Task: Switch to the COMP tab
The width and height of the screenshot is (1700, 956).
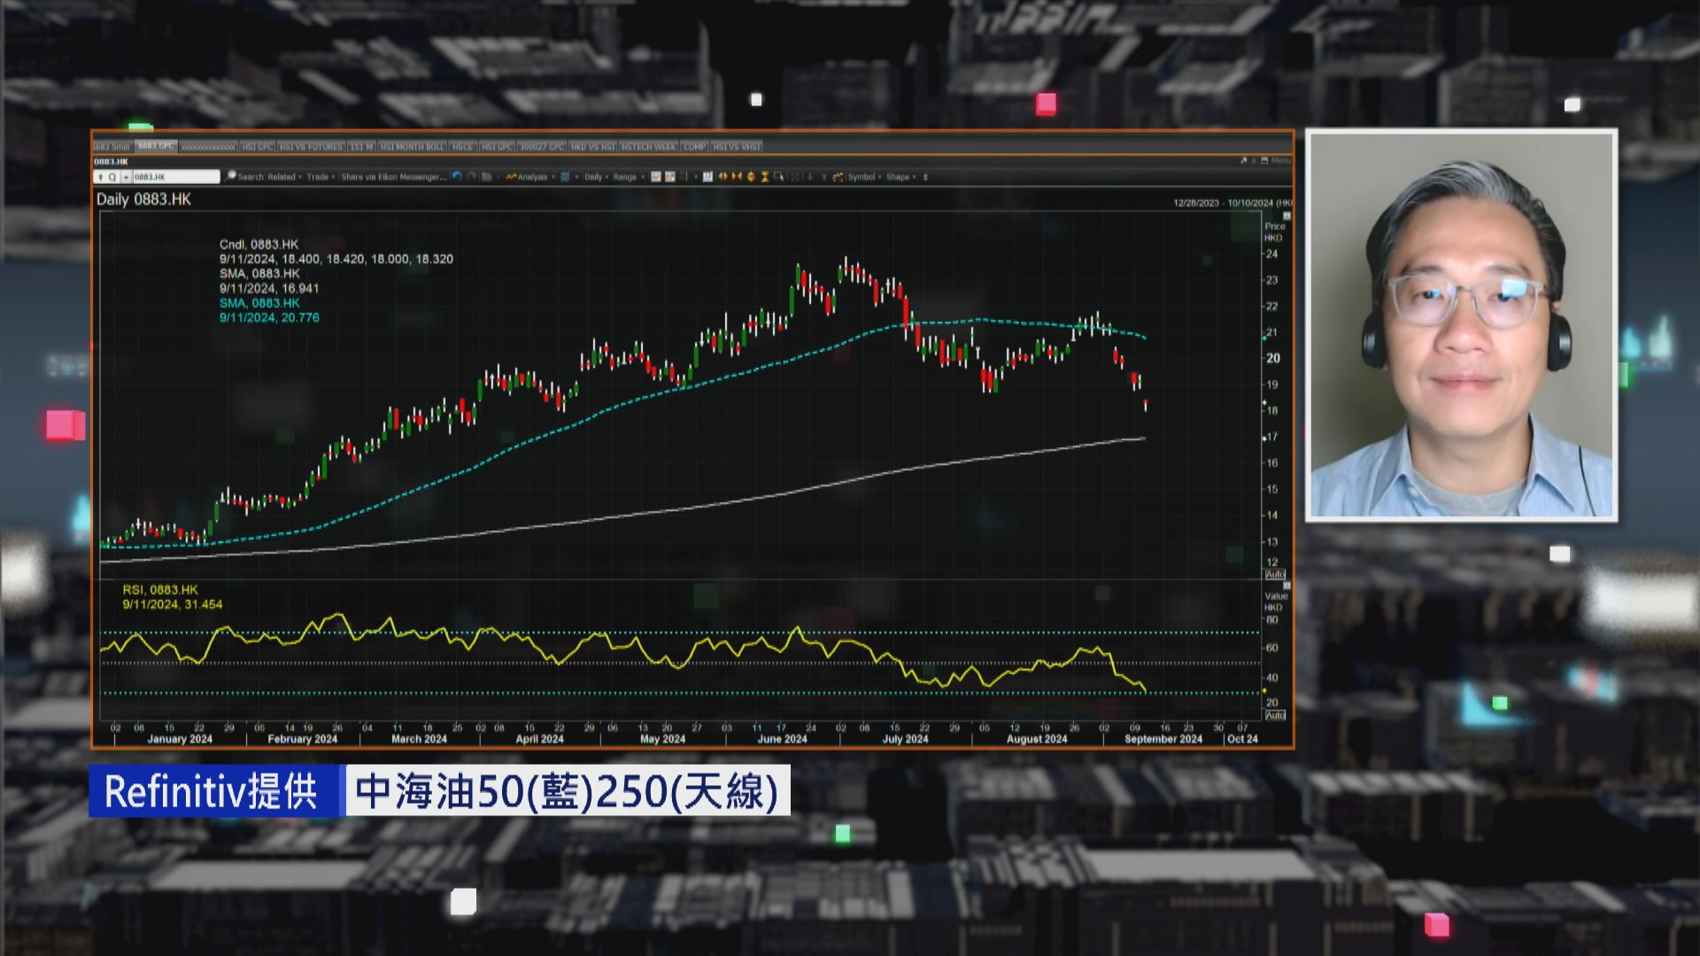Action: 694,146
